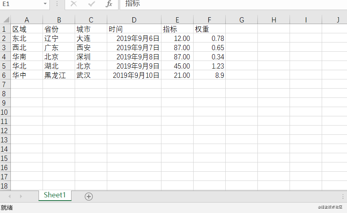The width and height of the screenshot is (347, 213).
Task: Click the cell with value 12.00
Action: pyautogui.click(x=177, y=38)
